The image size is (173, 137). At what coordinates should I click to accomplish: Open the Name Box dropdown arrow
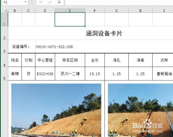(x=26, y=2)
